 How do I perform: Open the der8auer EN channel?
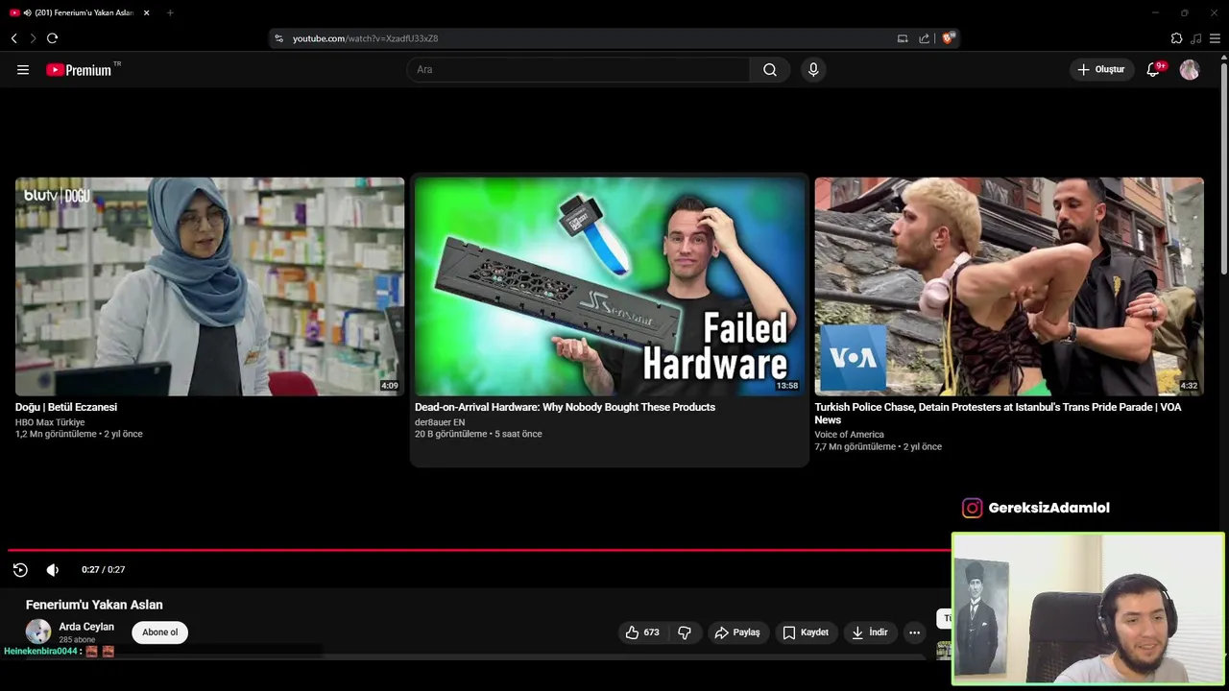(440, 422)
